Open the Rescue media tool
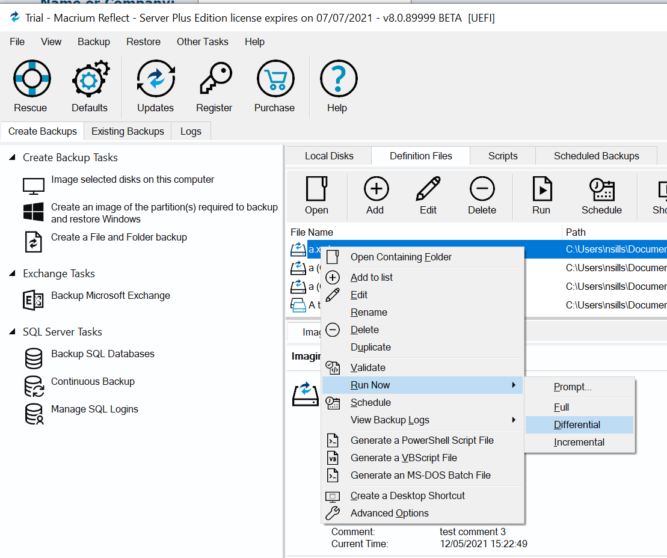Viewport: 667px width, 558px height. tap(32, 78)
